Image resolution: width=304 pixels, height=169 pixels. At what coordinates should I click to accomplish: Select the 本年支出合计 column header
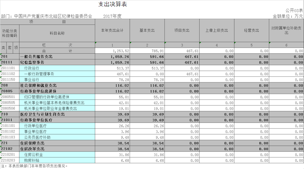click(112, 30)
